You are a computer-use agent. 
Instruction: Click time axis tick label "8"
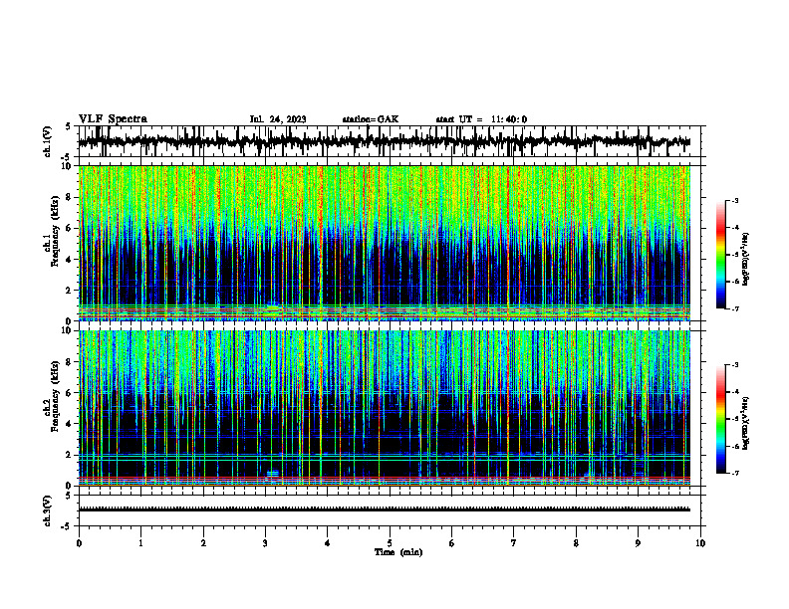(x=576, y=543)
